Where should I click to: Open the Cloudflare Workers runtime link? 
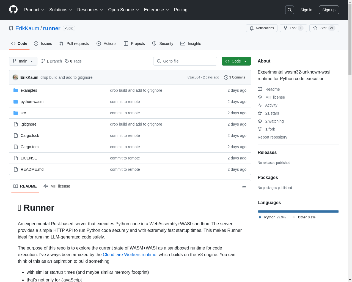tap(130, 255)
